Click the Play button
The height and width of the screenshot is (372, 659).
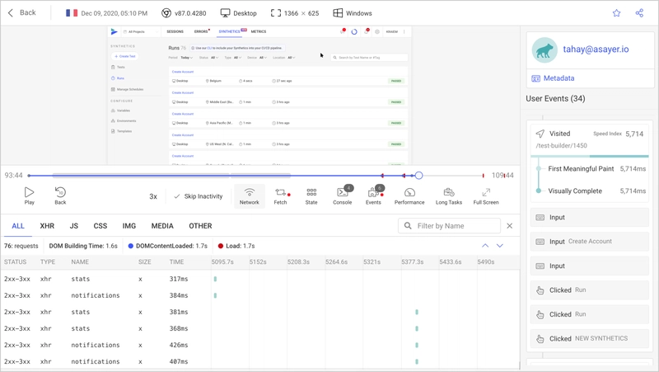pos(29,196)
